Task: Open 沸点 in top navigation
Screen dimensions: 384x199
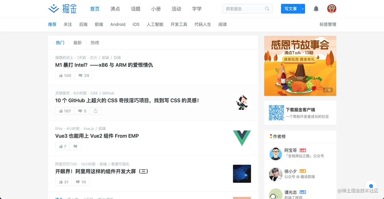Action: 115,9
